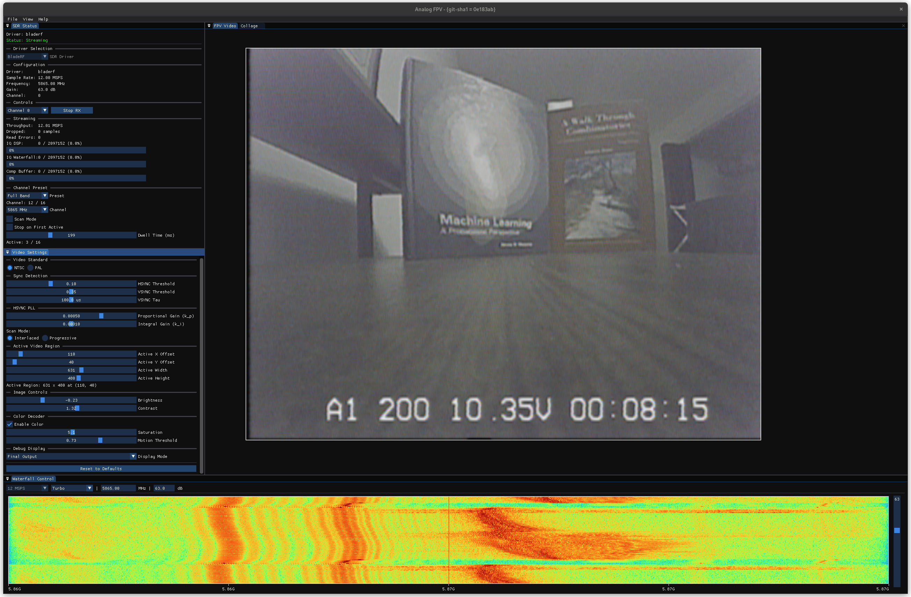Open the Channel Preset Full Band dropdown
This screenshot has height=597, width=911.
(27, 196)
